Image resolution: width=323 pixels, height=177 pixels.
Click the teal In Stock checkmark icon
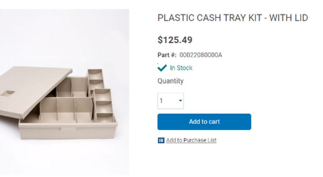tap(162, 68)
